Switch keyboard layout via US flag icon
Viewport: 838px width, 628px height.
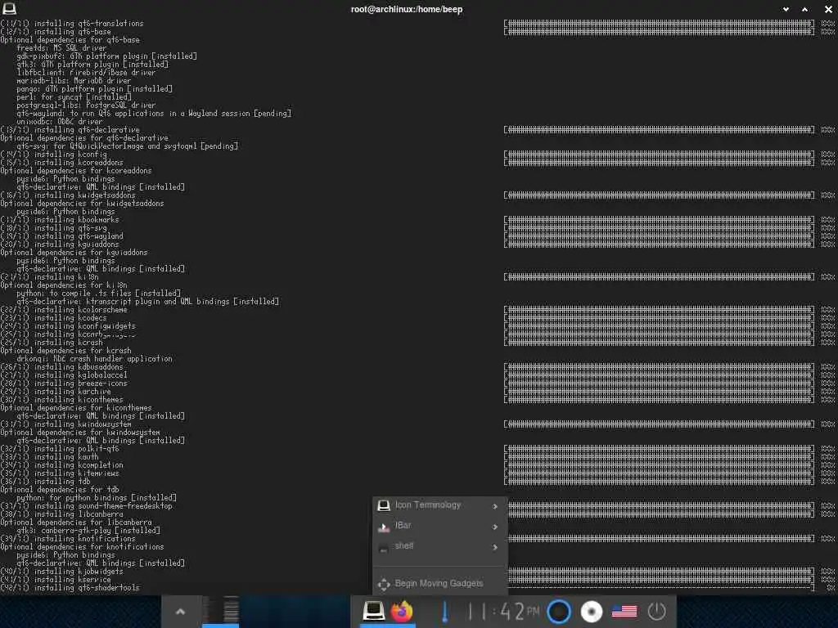624,612
